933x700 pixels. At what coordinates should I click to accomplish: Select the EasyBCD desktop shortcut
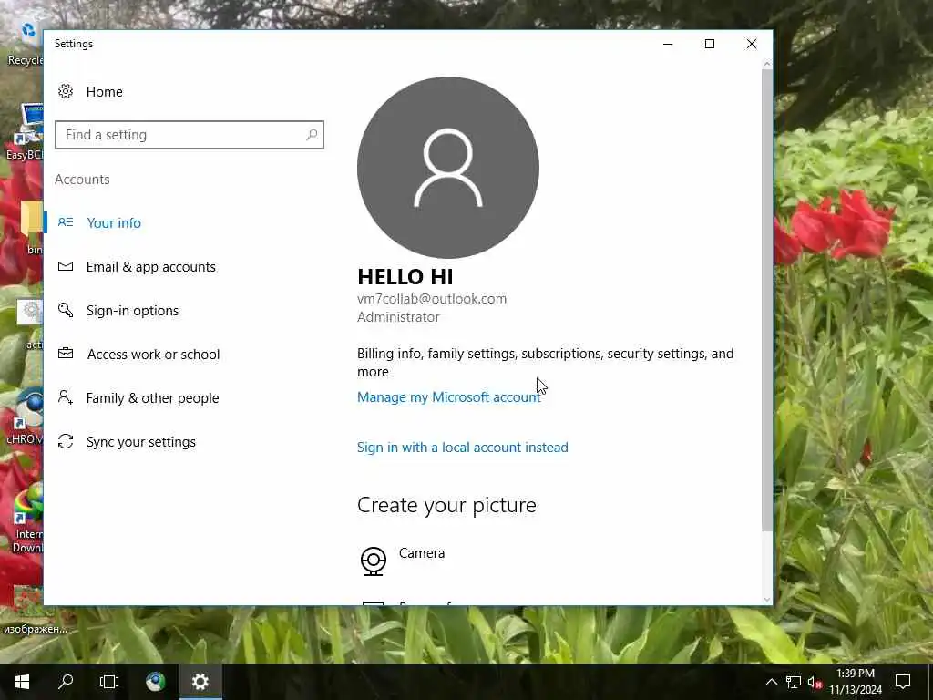pyautogui.click(x=25, y=132)
